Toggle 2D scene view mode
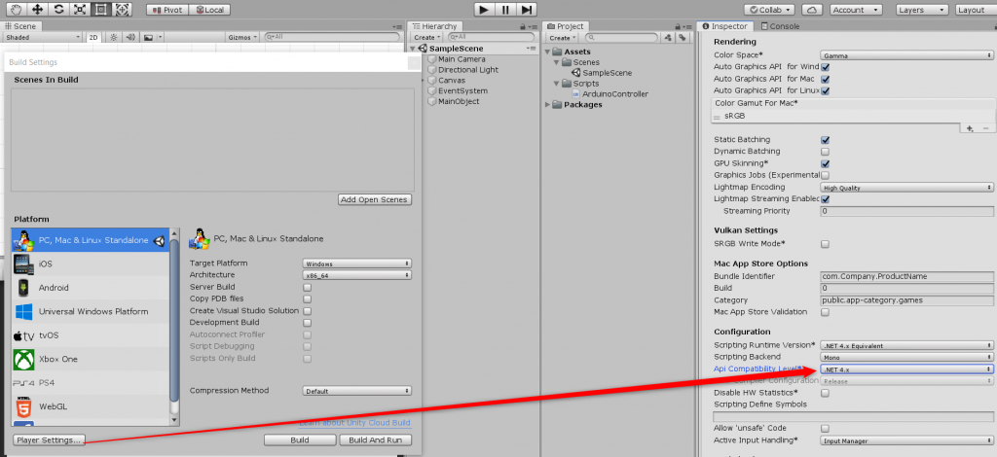Screen dimensions: 997x457 (x=93, y=38)
